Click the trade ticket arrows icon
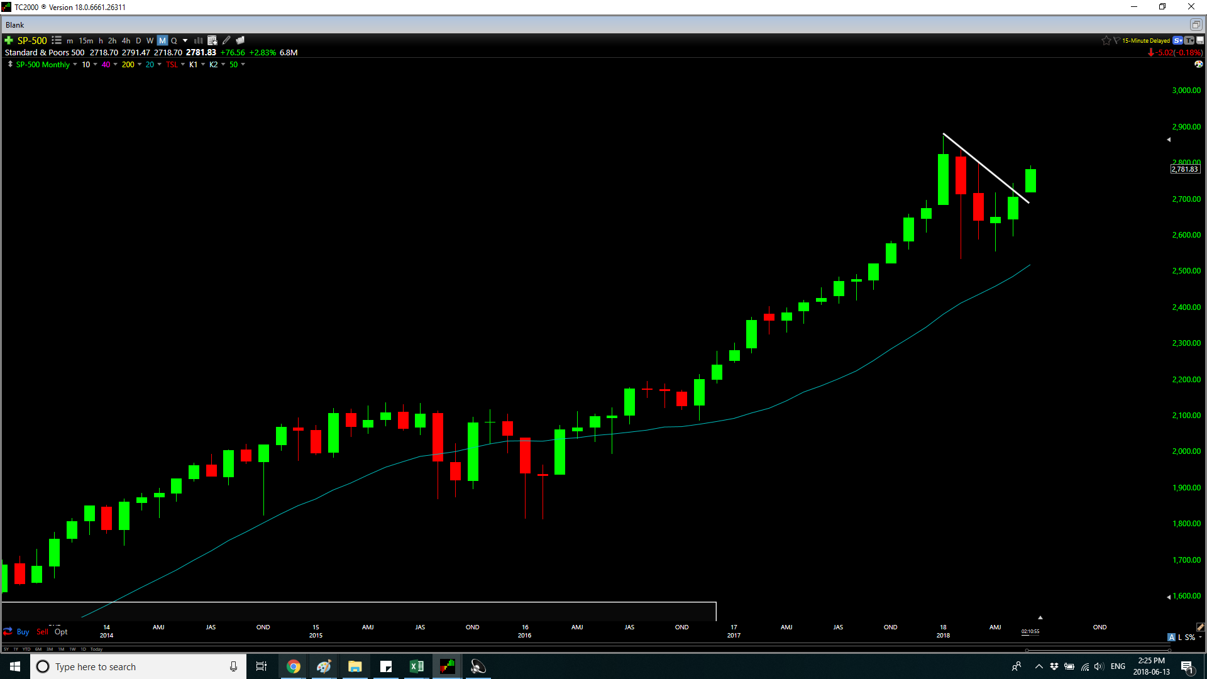Screen dimensions: 1207x679 pos(8,631)
